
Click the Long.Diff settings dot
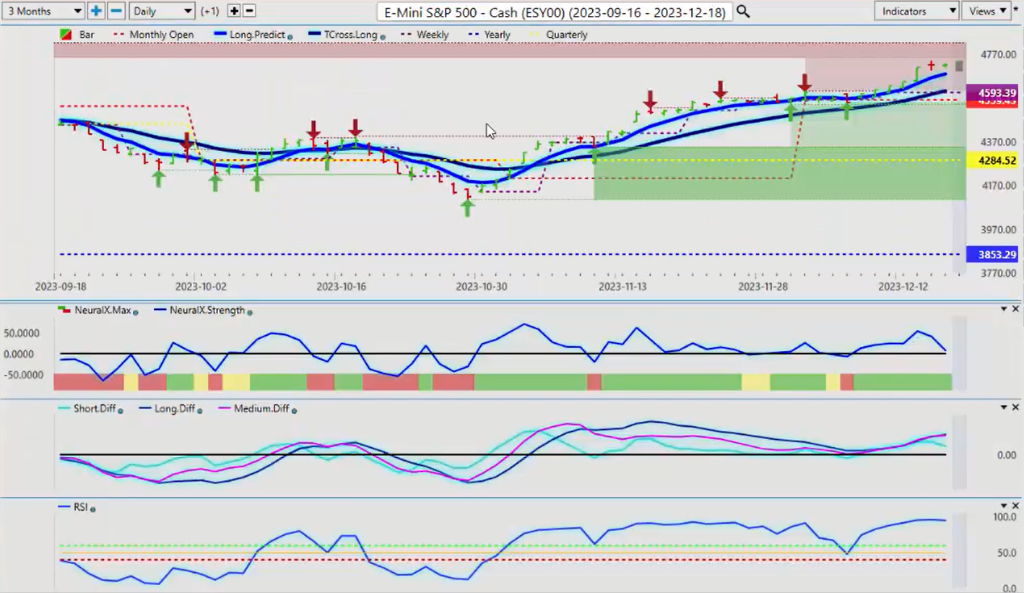tap(200, 410)
